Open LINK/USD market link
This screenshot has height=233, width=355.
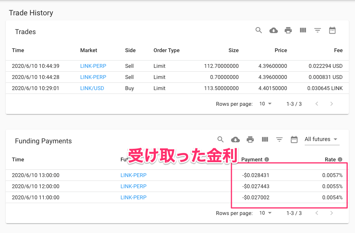click(x=92, y=88)
